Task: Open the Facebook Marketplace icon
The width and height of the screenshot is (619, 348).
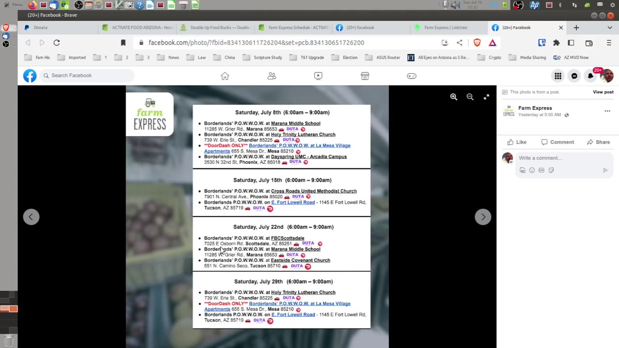Action: click(365, 76)
